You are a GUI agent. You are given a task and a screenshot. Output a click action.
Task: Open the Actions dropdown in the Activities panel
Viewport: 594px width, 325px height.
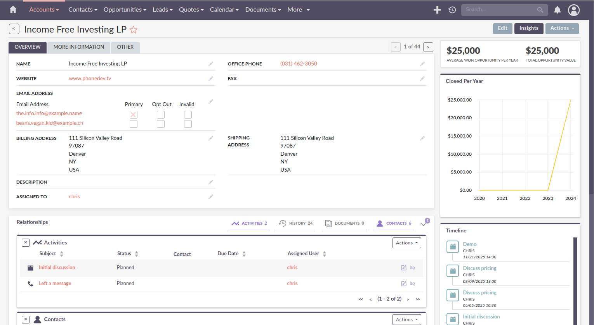pos(406,242)
